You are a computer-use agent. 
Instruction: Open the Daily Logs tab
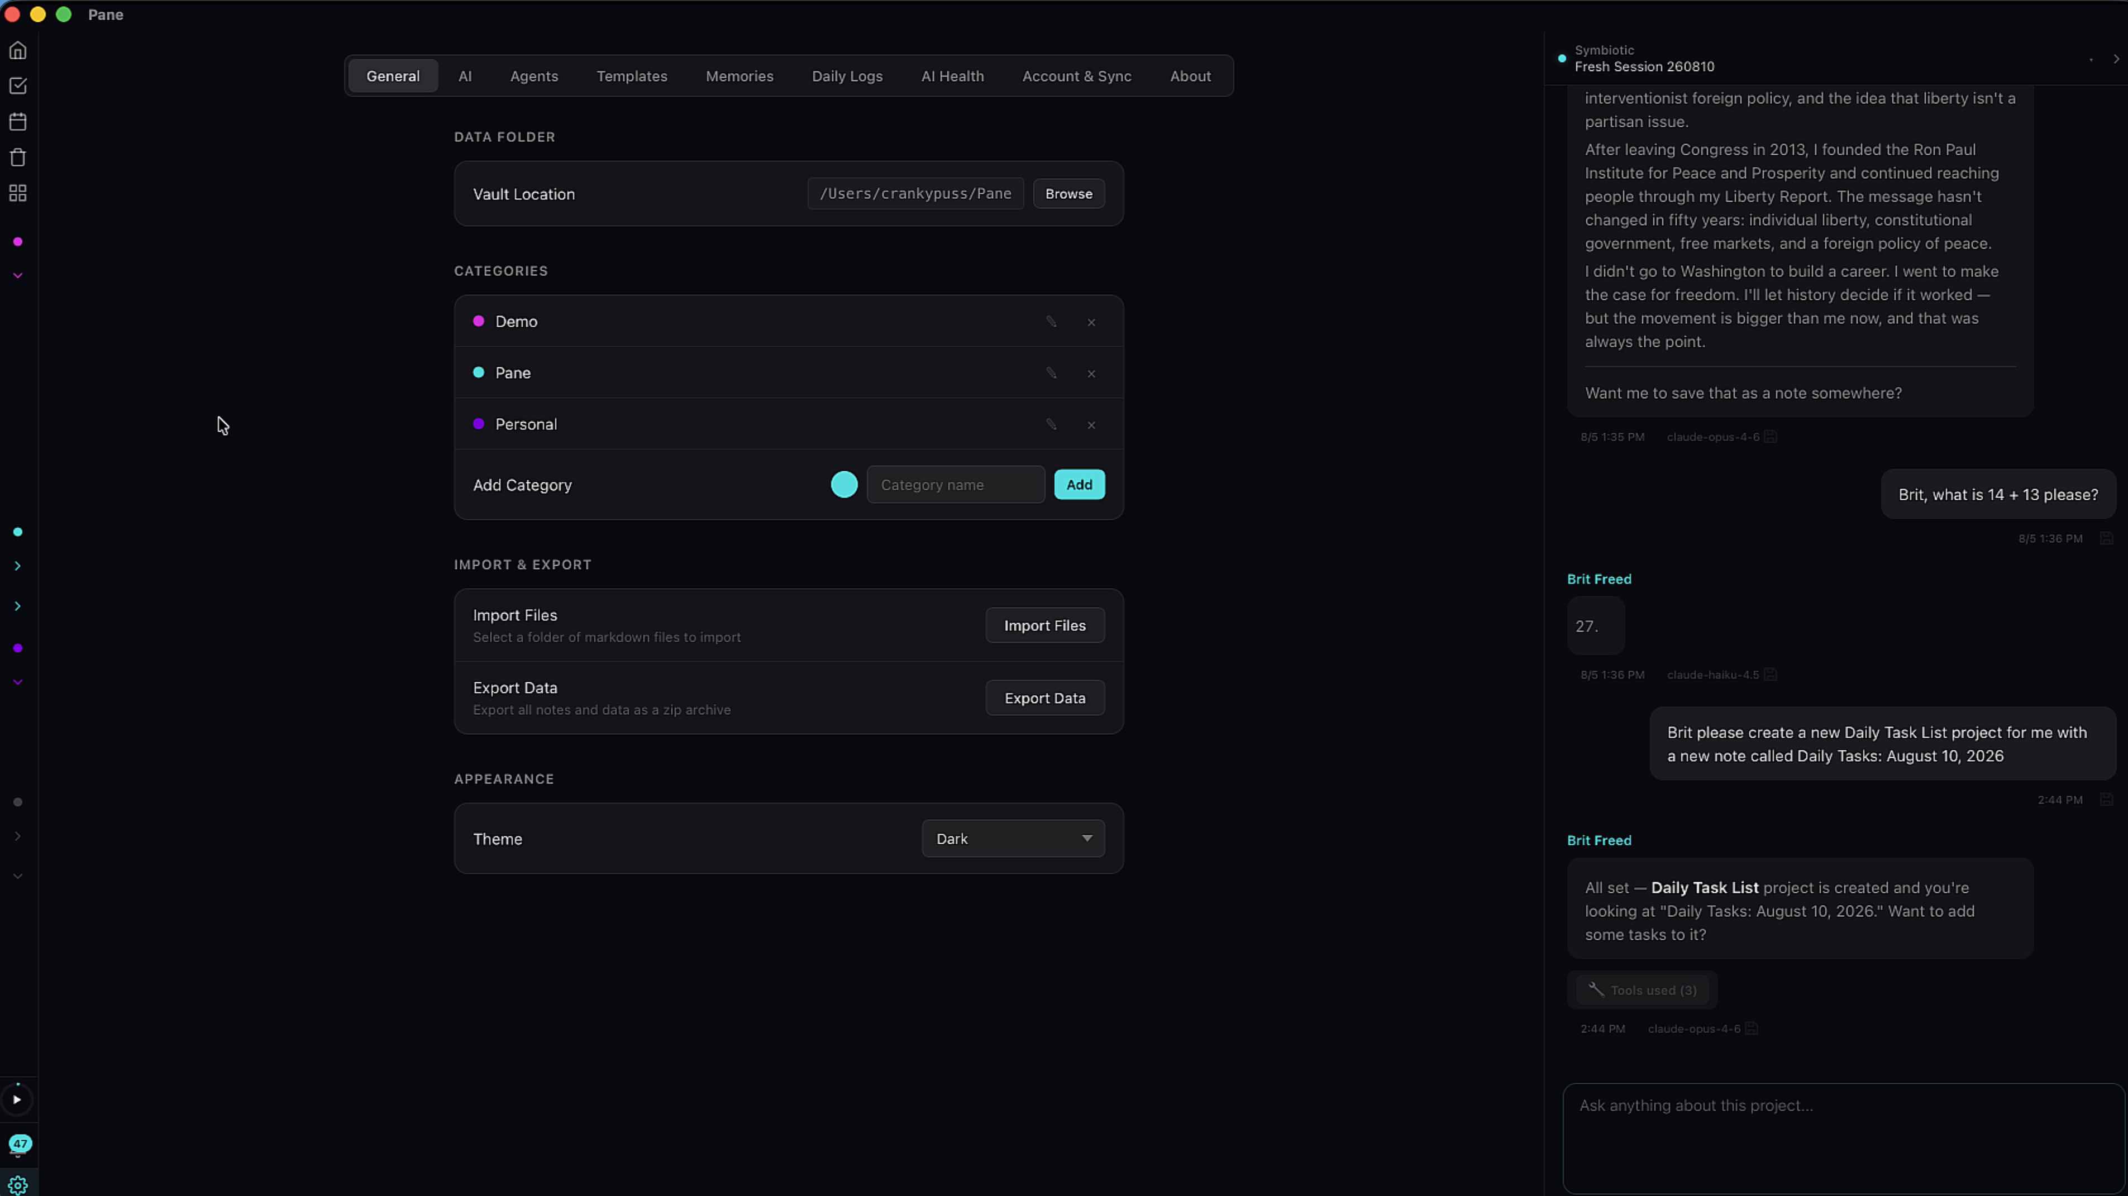pos(847,76)
